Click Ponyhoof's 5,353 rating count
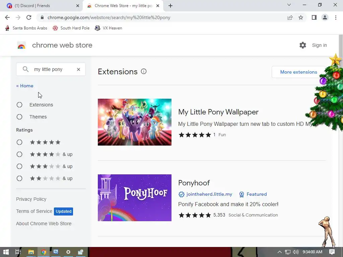343x257 pixels. 219,215
